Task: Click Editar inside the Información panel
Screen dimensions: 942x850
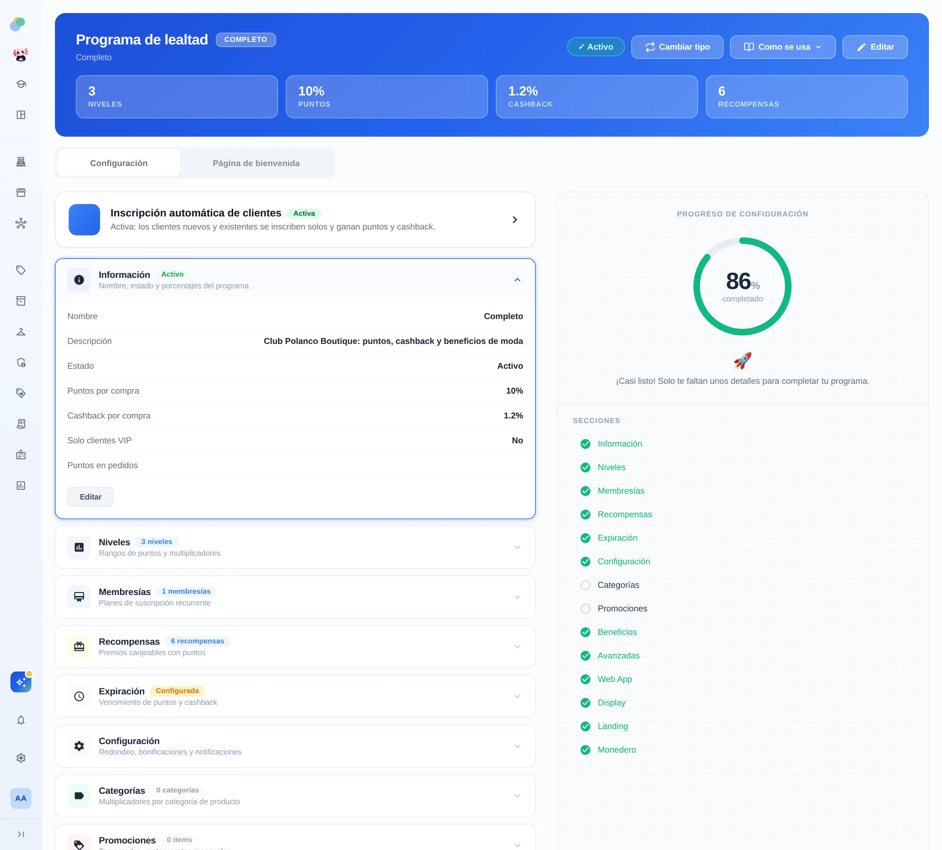Action: [91, 497]
